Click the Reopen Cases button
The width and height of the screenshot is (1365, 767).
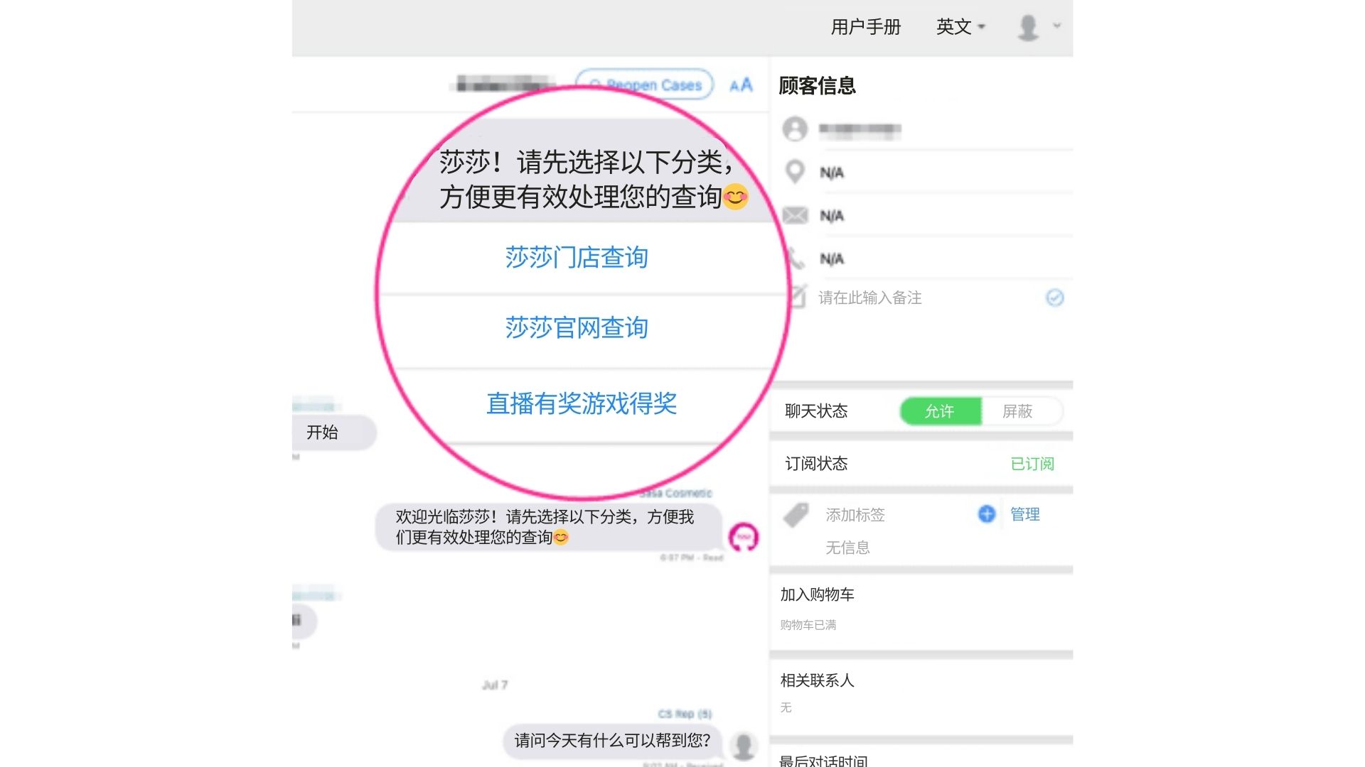(644, 85)
